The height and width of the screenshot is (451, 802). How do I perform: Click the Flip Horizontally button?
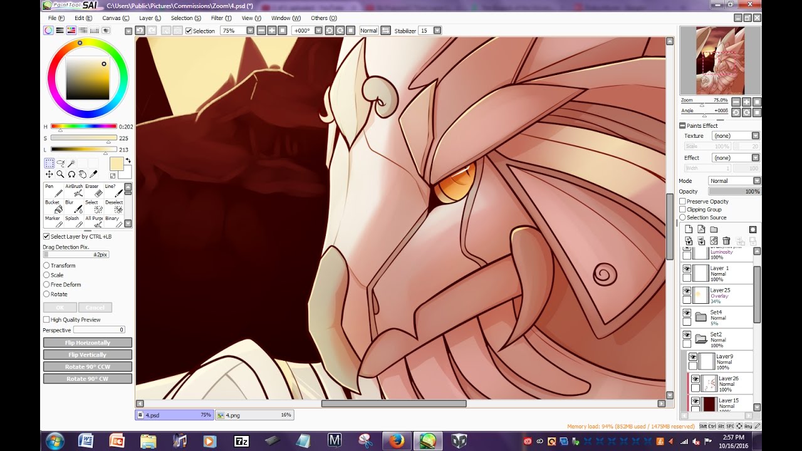tap(88, 343)
